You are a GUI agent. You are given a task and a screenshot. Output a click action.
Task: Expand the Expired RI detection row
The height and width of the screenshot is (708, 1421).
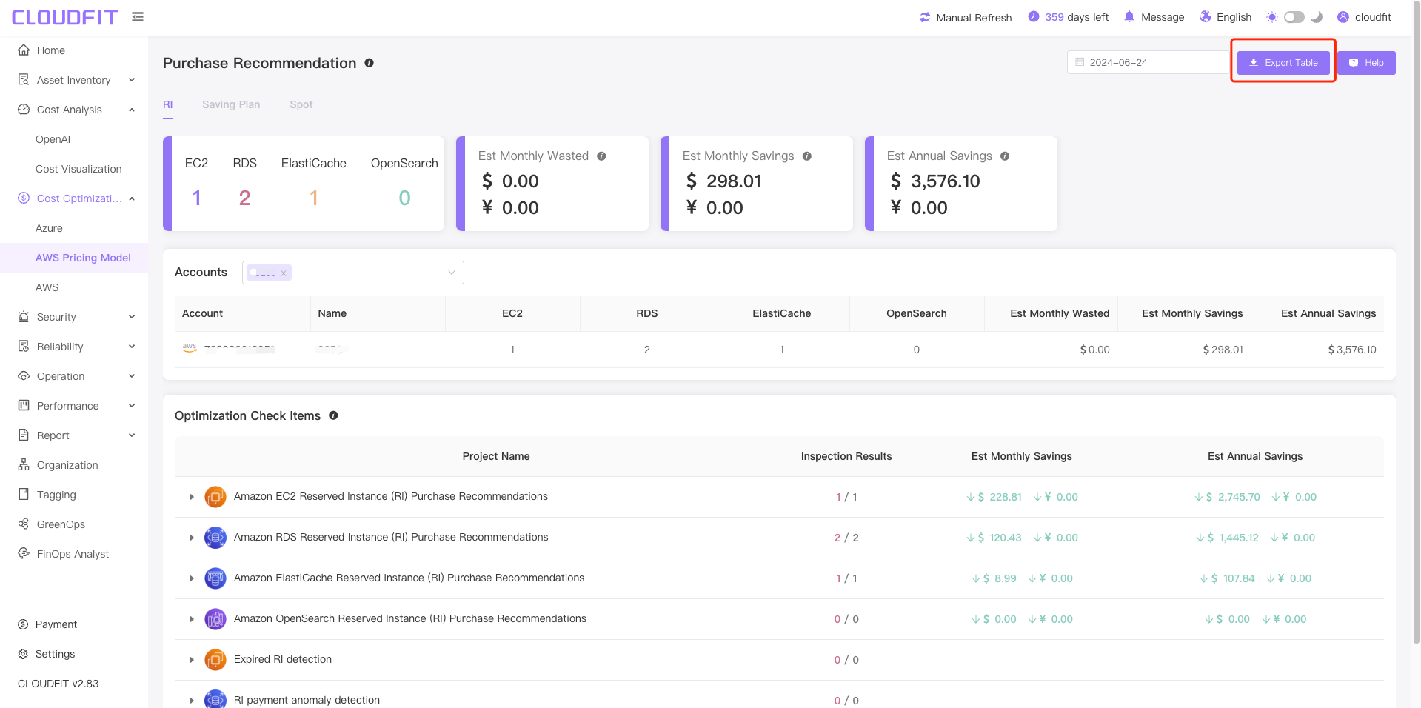click(x=191, y=660)
